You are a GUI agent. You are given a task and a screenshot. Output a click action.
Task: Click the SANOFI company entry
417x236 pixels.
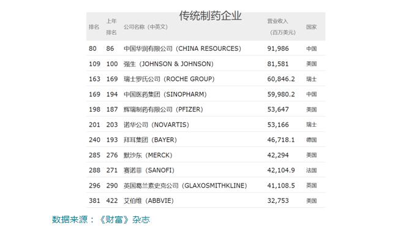tap(149, 170)
